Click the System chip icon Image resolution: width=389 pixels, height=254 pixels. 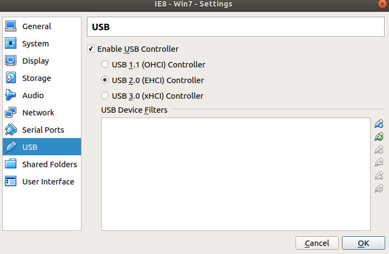click(11, 44)
